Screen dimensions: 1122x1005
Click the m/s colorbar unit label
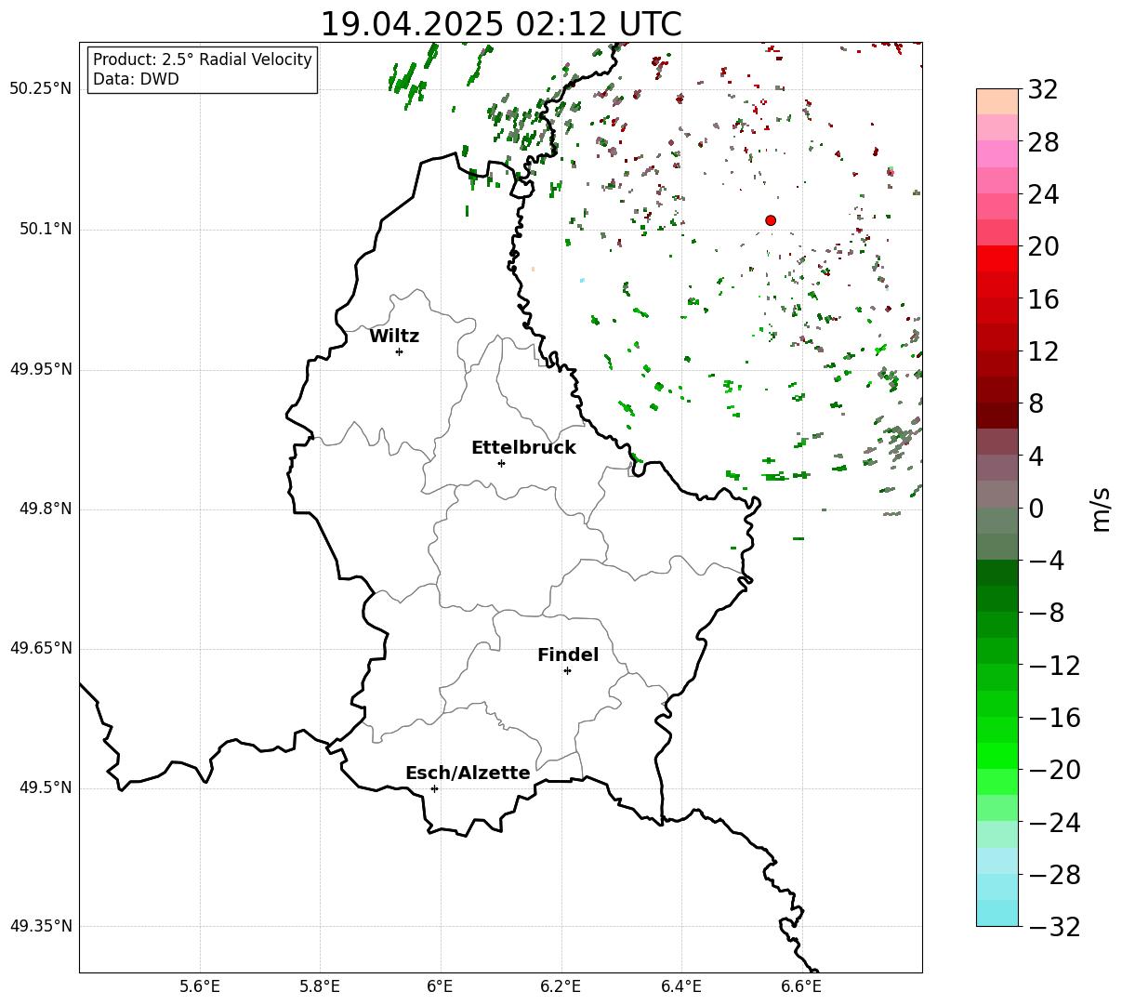[1101, 508]
